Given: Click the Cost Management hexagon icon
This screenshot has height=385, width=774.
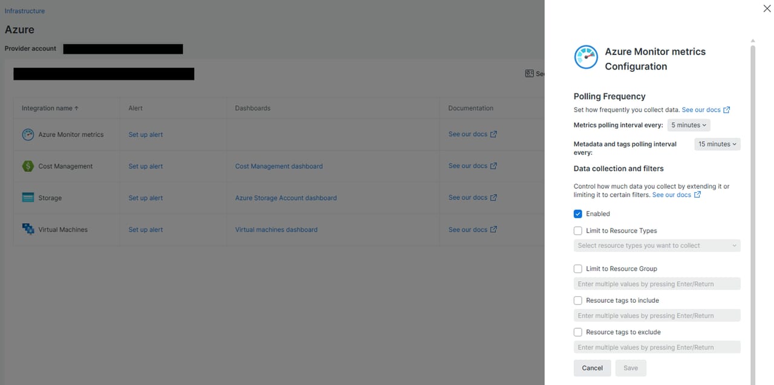Looking at the screenshot, I should (x=28, y=166).
